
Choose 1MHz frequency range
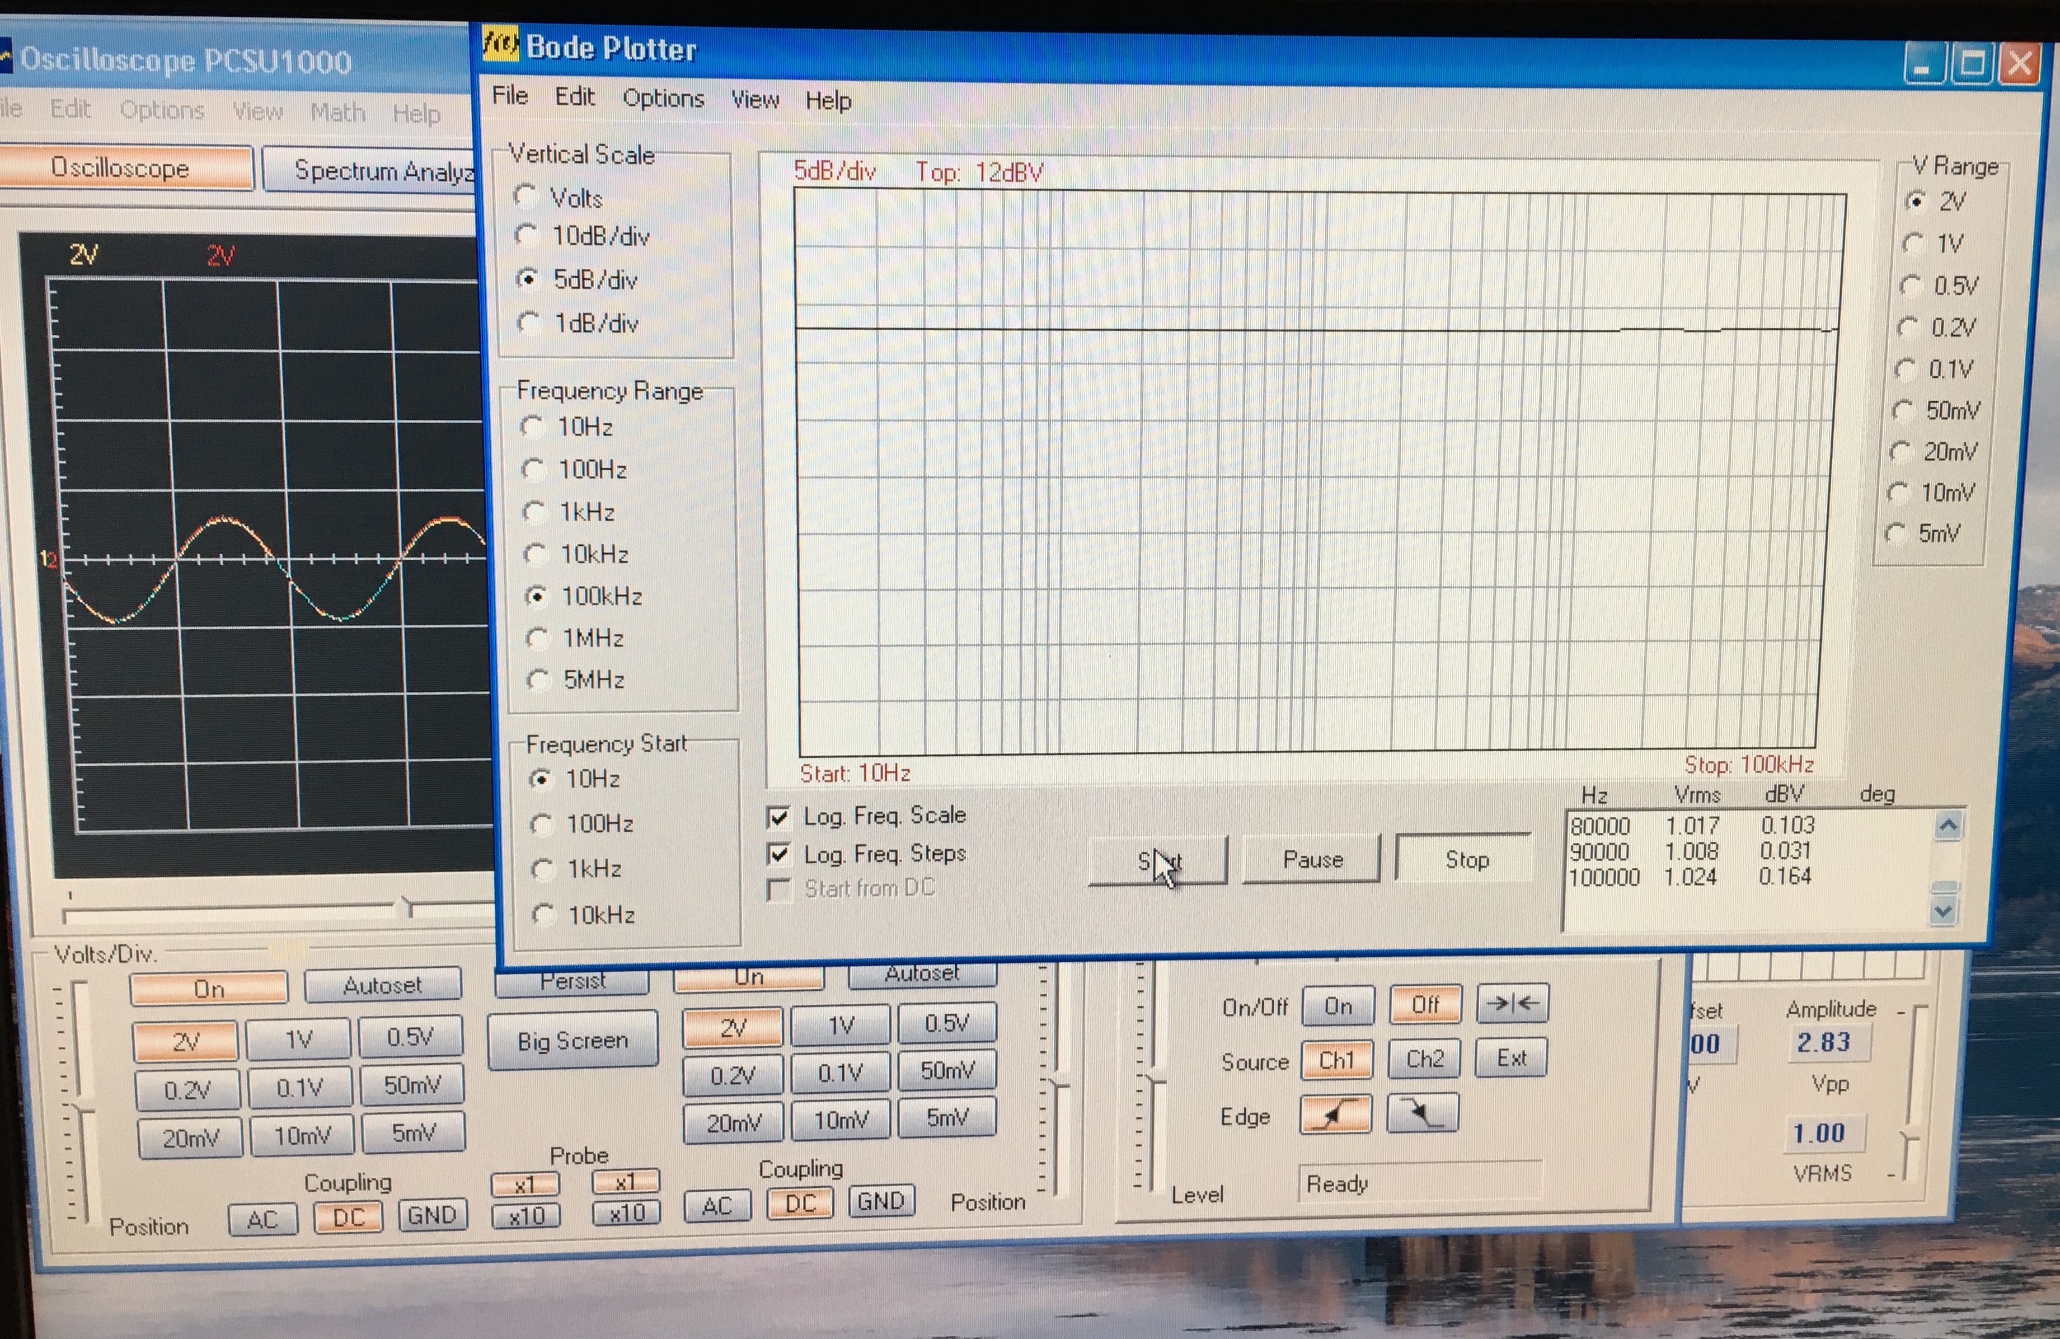click(537, 639)
